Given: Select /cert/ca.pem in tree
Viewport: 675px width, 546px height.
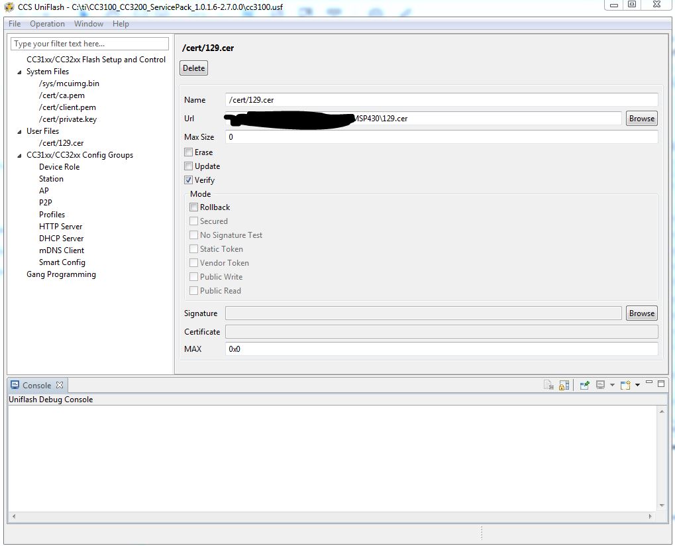Looking at the screenshot, I should (62, 95).
